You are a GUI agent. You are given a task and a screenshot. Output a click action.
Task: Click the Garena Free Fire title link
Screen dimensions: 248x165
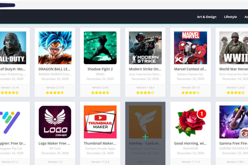pyautogui.click(x=234, y=143)
